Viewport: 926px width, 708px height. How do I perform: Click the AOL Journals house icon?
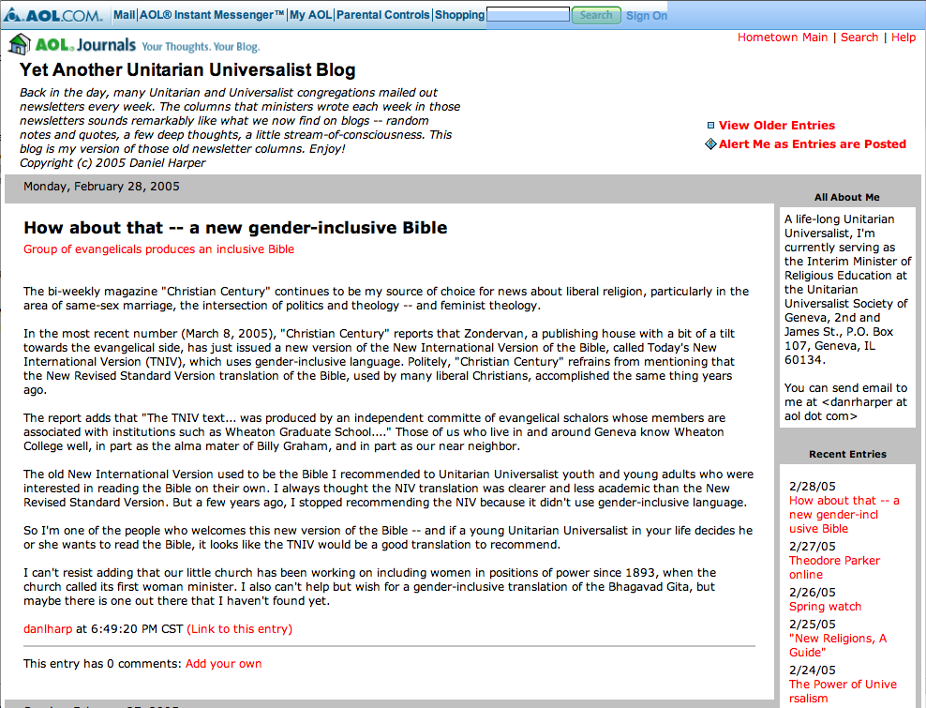[19, 44]
